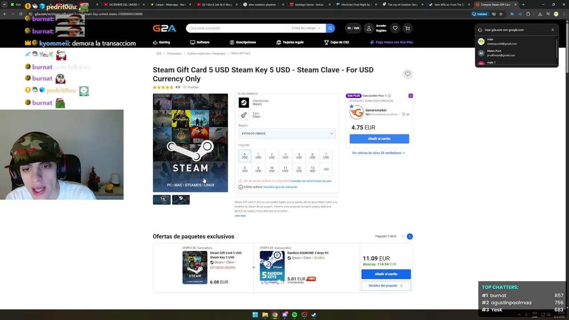This screenshot has height=320, width=569.
Task: Open Spotify from the taskbar
Action: click(294, 315)
